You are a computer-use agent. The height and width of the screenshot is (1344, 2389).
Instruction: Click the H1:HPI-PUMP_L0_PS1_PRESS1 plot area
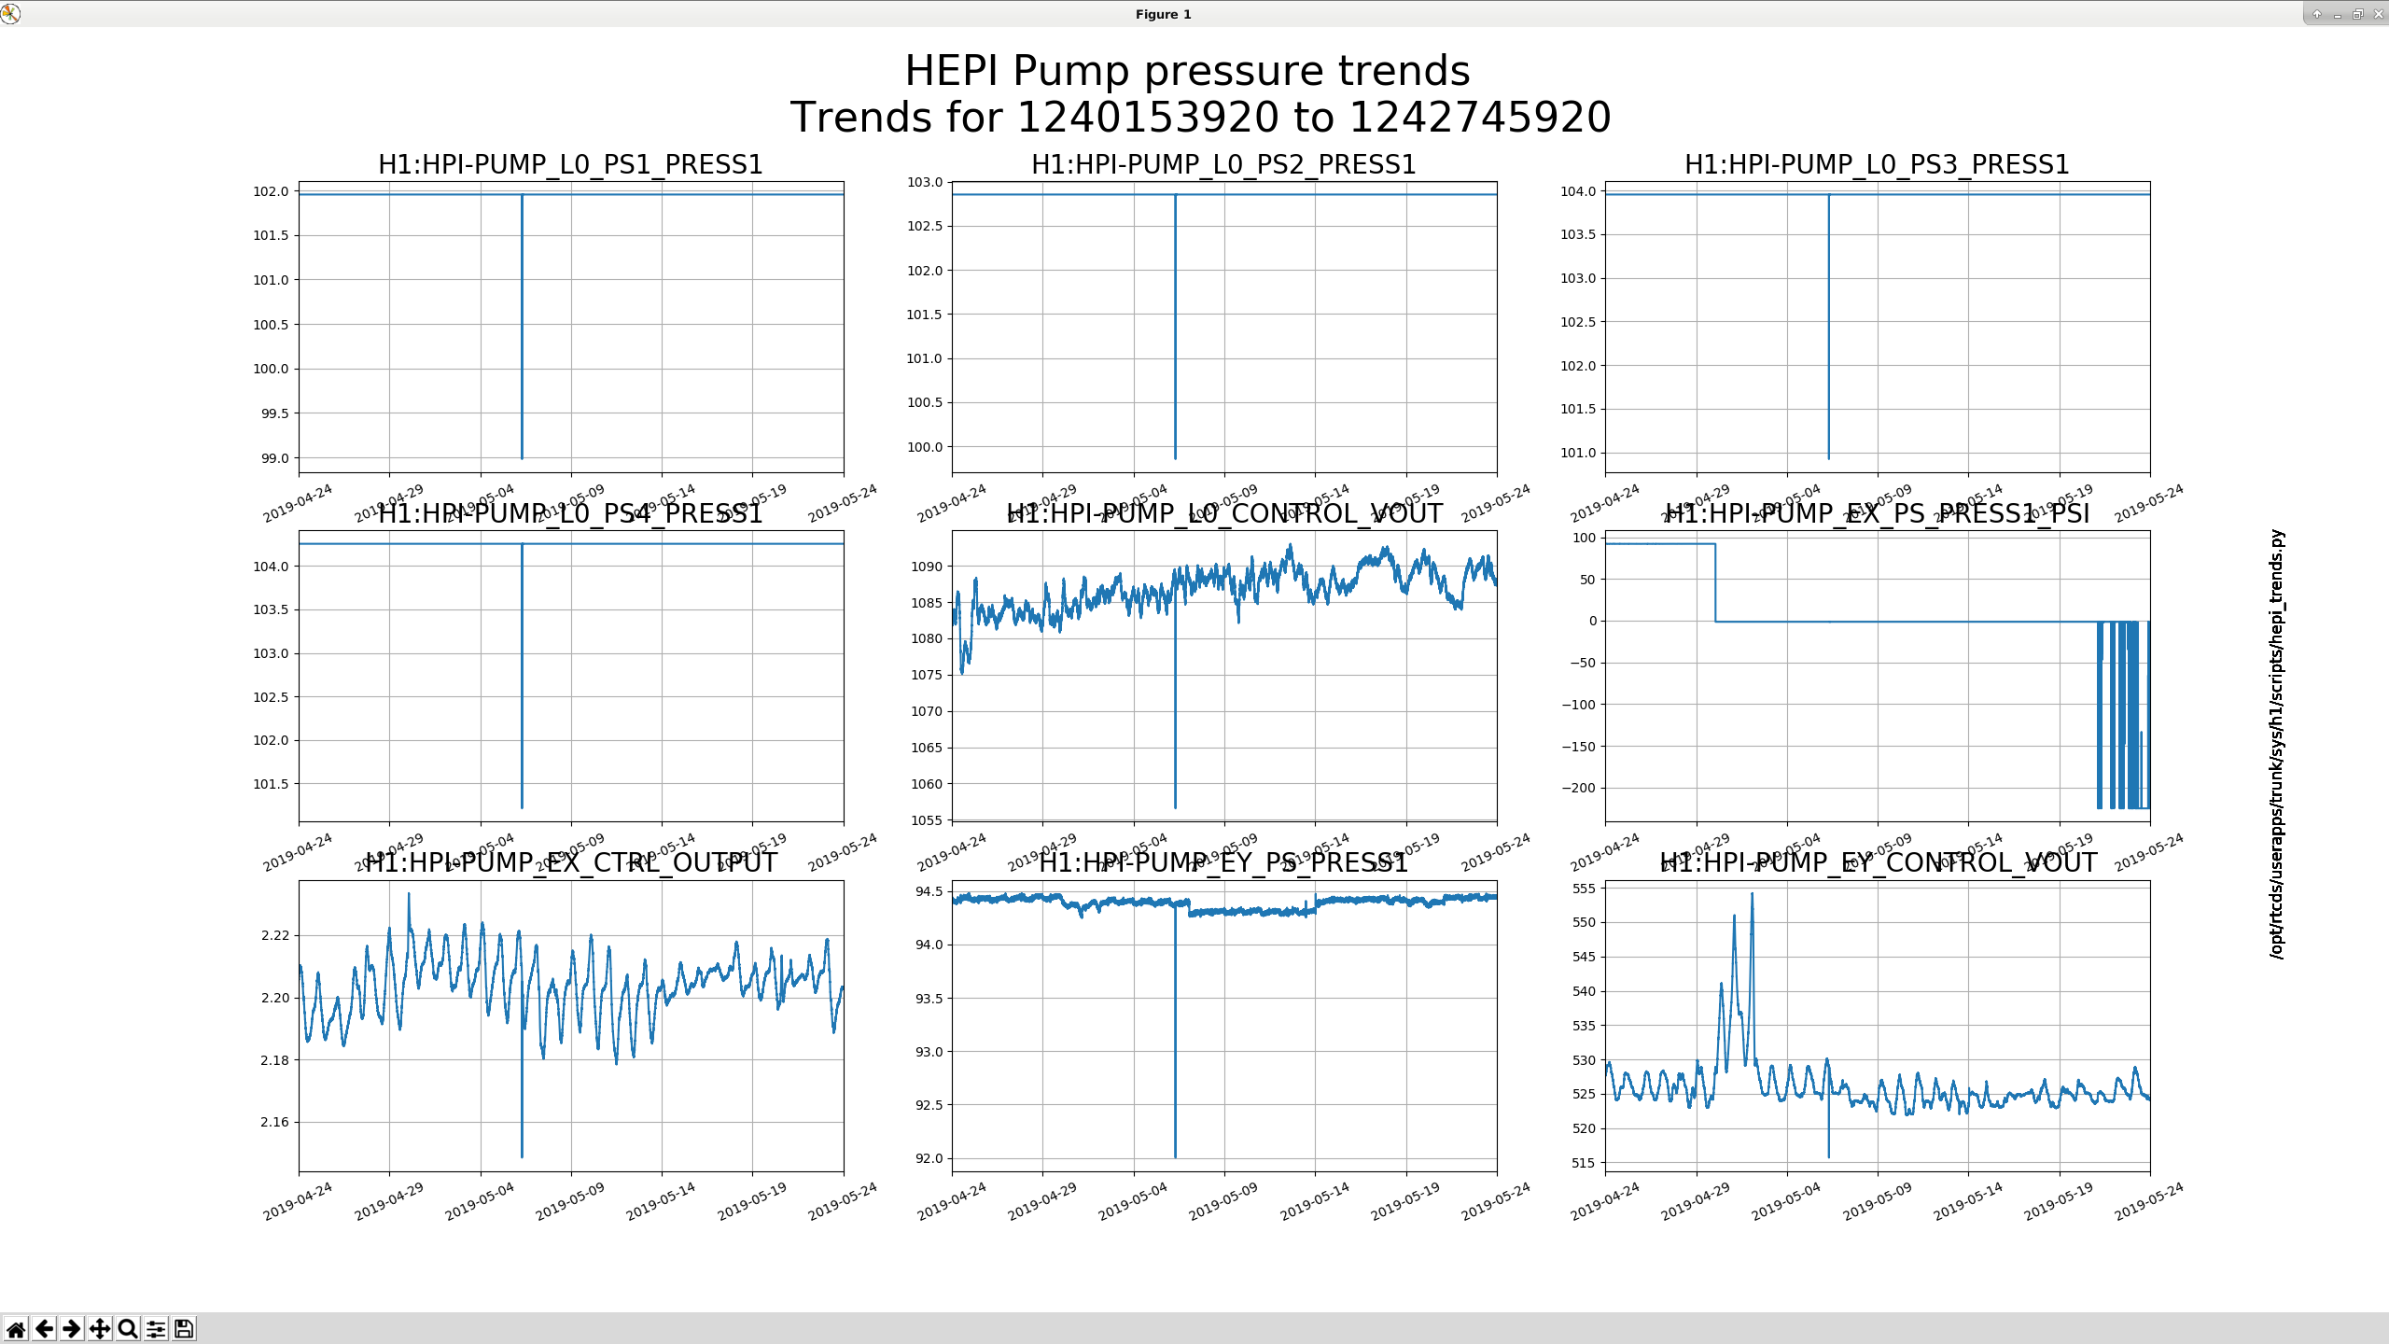571,327
